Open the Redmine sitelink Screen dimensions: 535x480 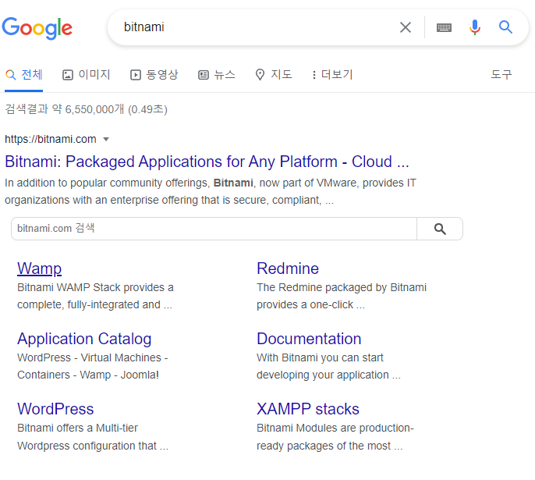(288, 268)
